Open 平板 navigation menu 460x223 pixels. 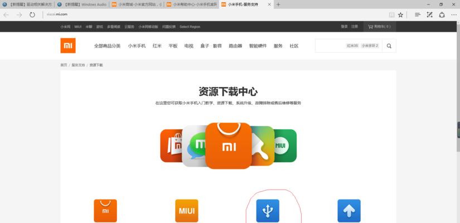click(x=173, y=46)
